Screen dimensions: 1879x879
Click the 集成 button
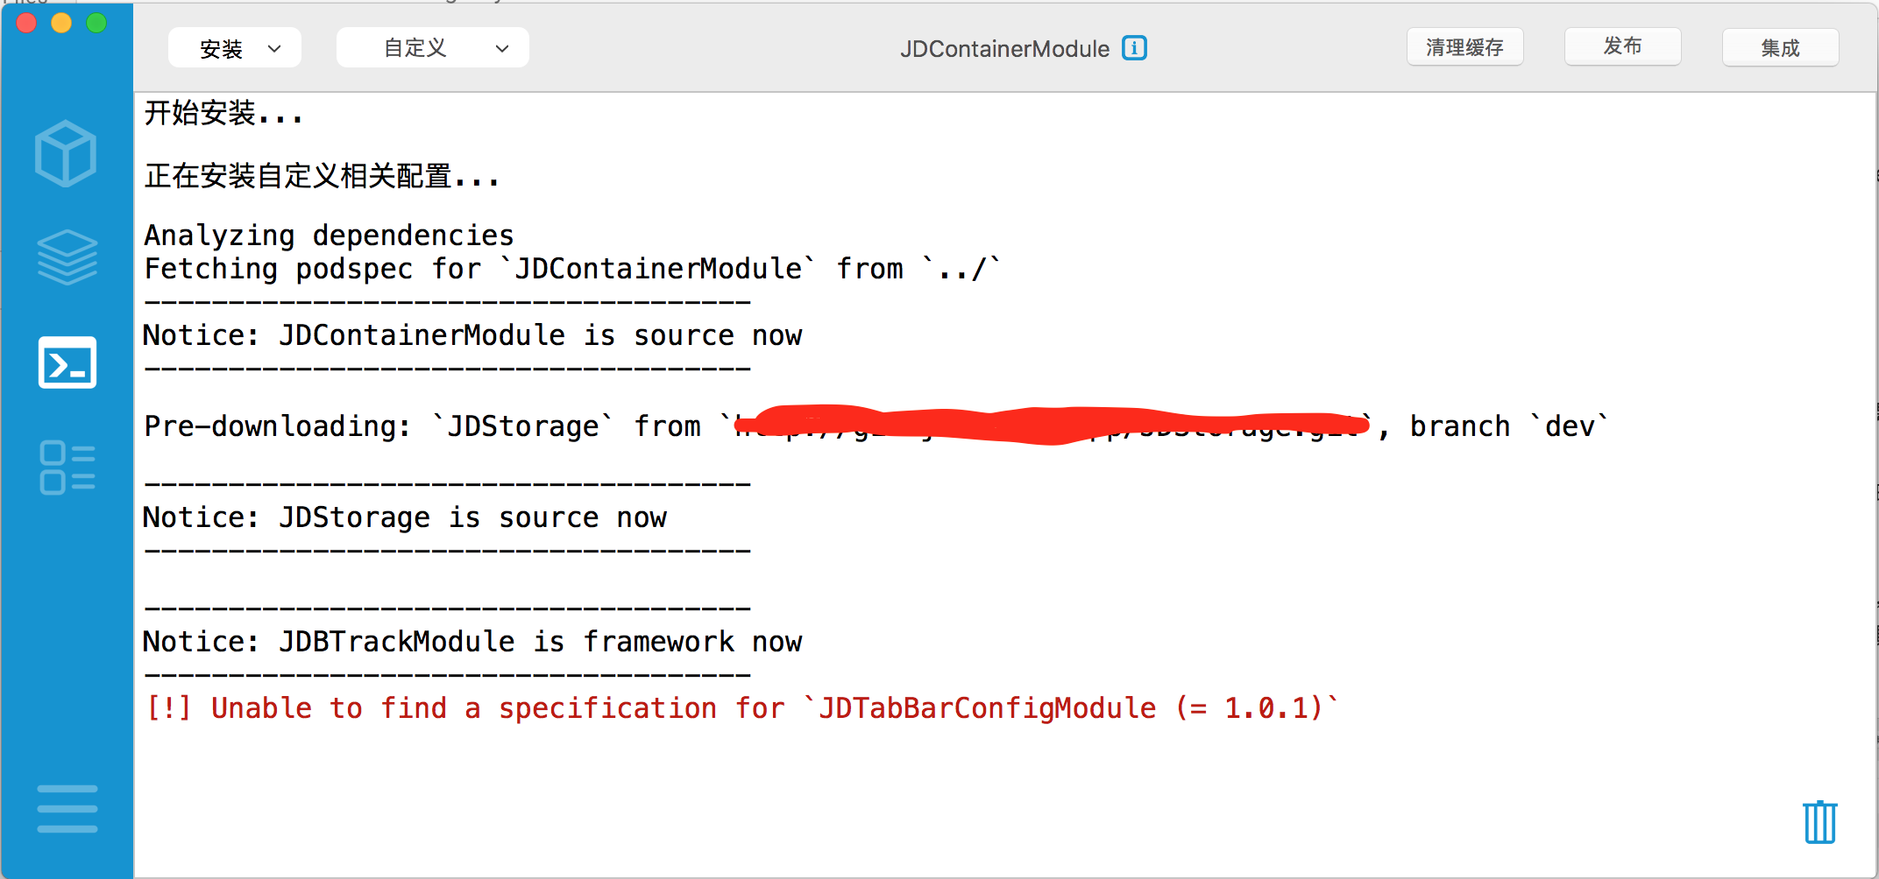click(x=1781, y=48)
